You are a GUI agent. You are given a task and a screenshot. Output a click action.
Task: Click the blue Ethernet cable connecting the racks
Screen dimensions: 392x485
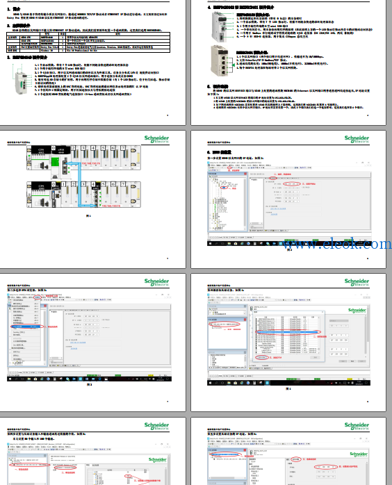coord(79,184)
